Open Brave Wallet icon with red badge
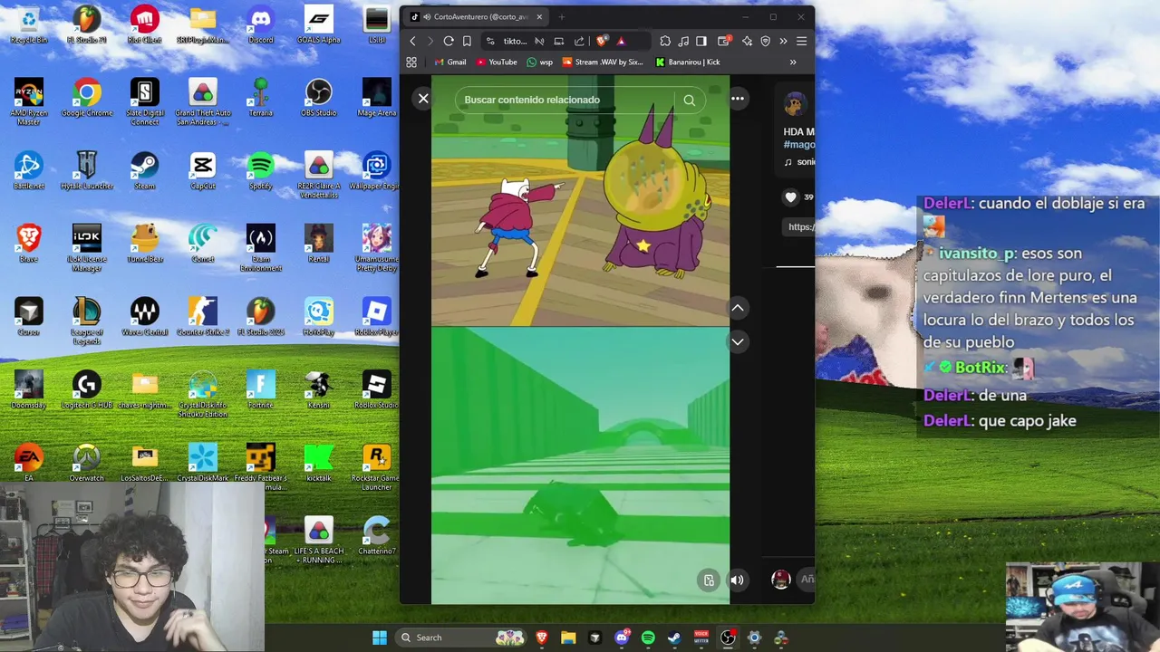This screenshot has width=1160, height=652. click(x=724, y=41)
